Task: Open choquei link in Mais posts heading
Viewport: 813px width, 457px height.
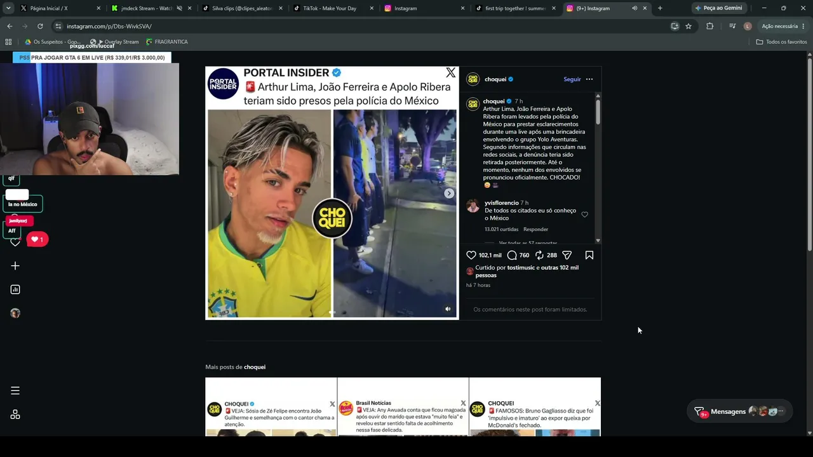Action: pos(255,367)
